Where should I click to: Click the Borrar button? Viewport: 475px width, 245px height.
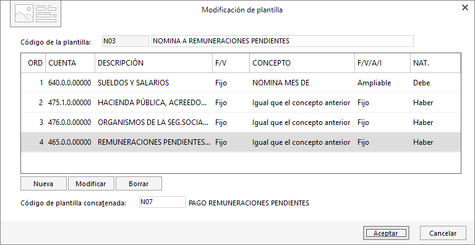tap(139, 184)
